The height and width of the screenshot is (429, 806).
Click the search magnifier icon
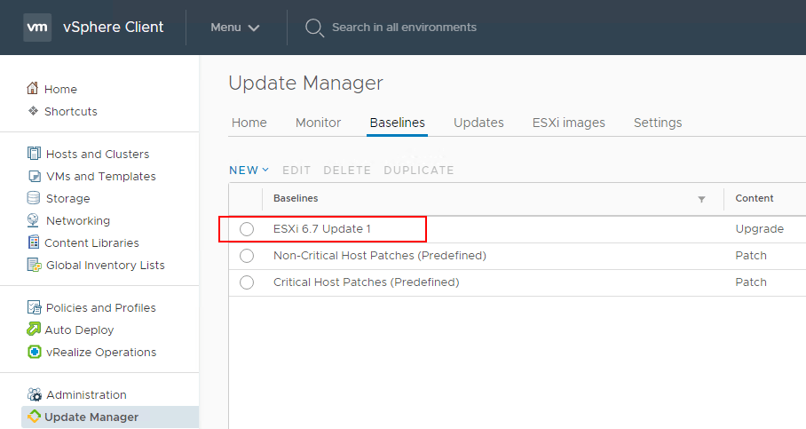pyautogui.click(x=314, y=28)
